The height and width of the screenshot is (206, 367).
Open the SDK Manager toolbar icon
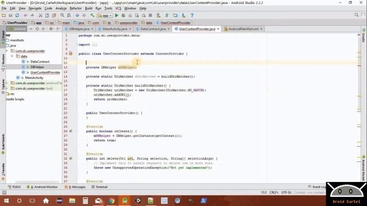tap(183, 15)
